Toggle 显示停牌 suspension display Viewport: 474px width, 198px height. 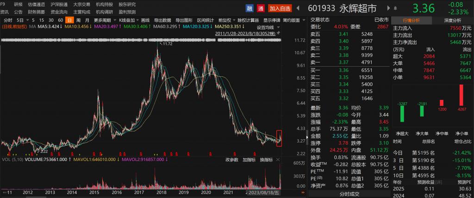(272, 20)
